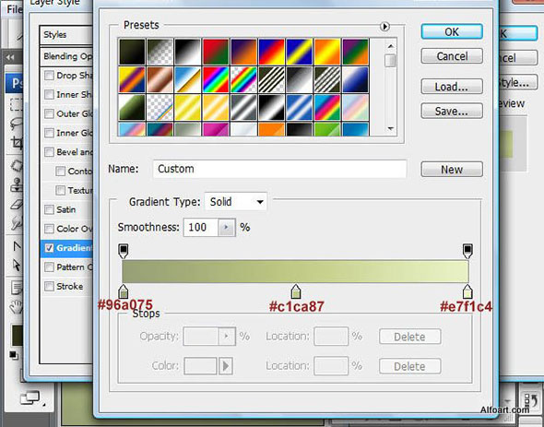This screenshot has width=544, height=427.
Task: Toggle the Gradient Overlay checkbox
Action: click(49, 248)
